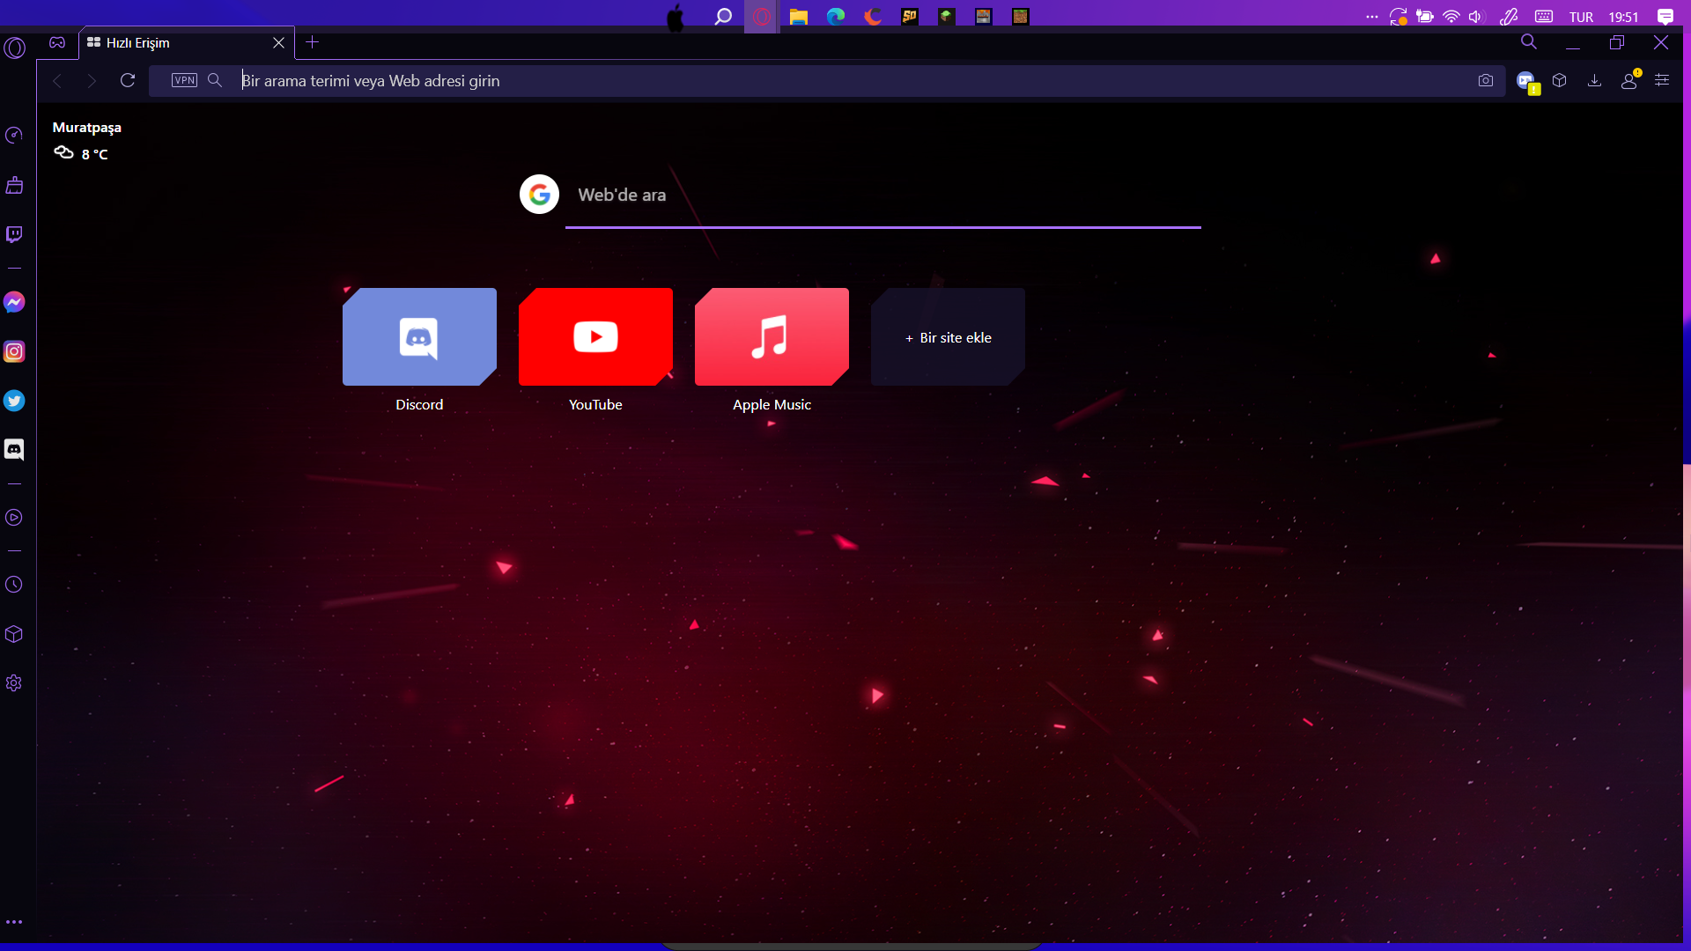
Task: Open the battery tray icon
Action: click(1425, 17)
